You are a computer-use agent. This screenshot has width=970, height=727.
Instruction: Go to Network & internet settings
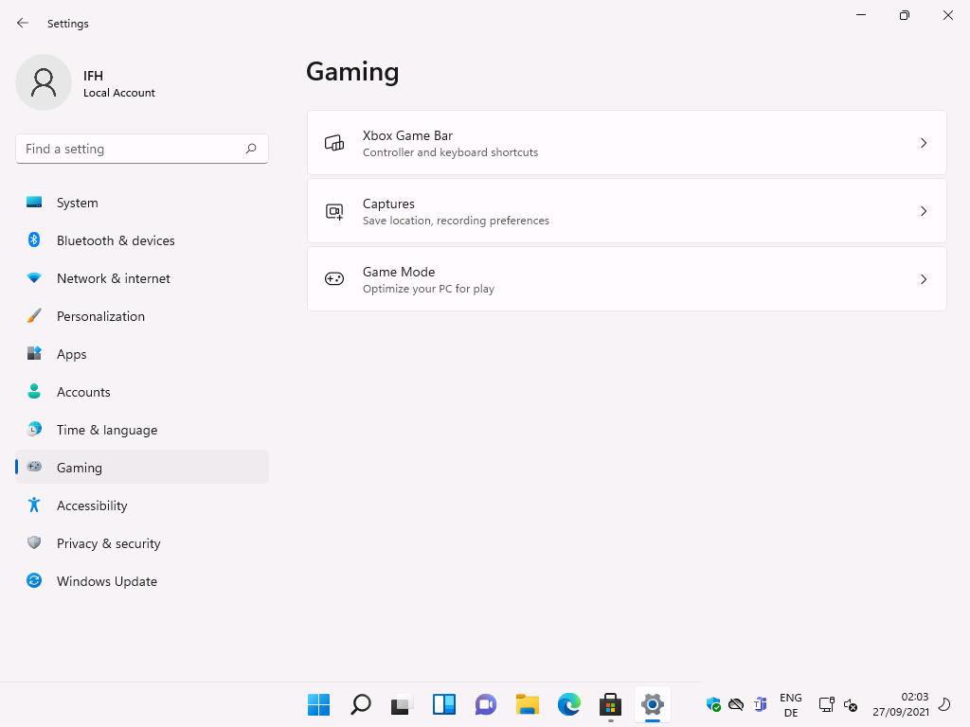(x=142, y=278)
